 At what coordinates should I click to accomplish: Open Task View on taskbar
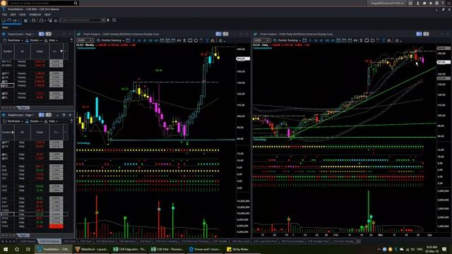coord(28,249)
